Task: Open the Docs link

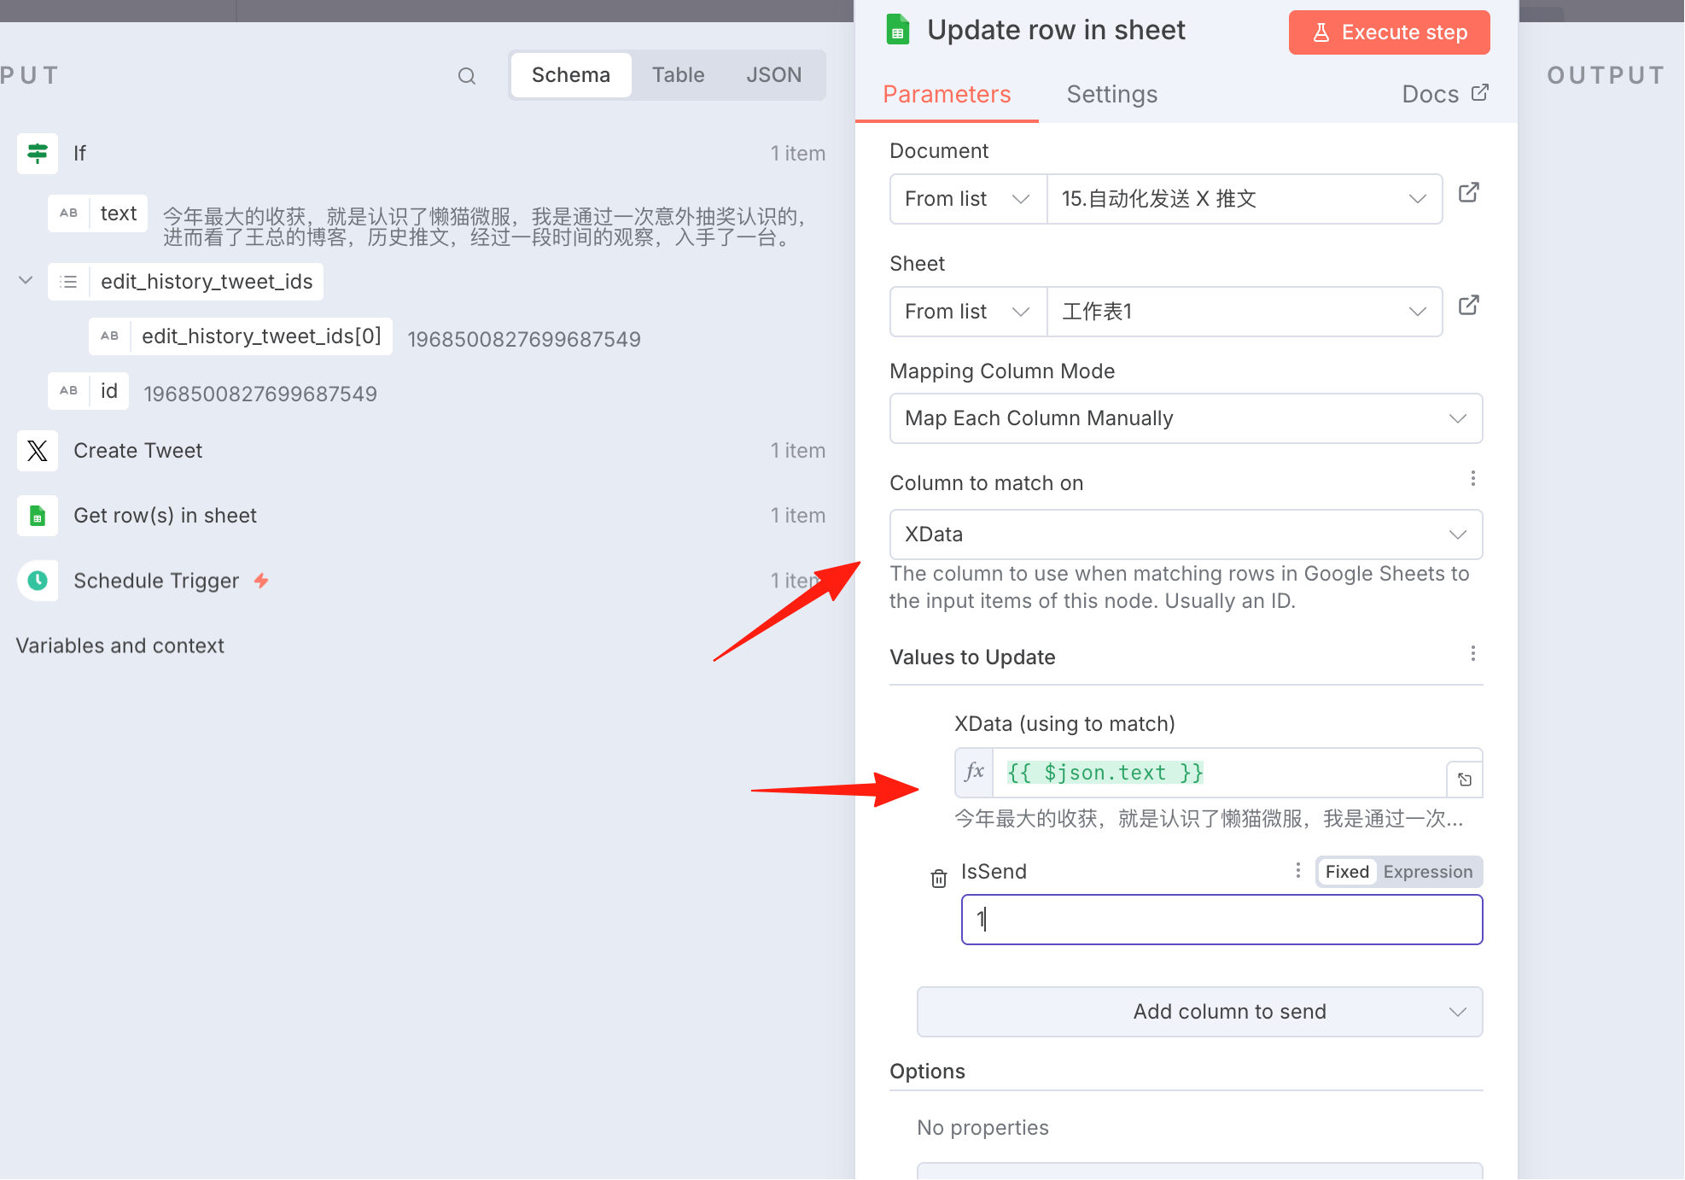Action: 1444,94
